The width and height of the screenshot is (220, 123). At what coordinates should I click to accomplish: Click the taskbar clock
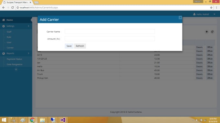pos(213,120)
